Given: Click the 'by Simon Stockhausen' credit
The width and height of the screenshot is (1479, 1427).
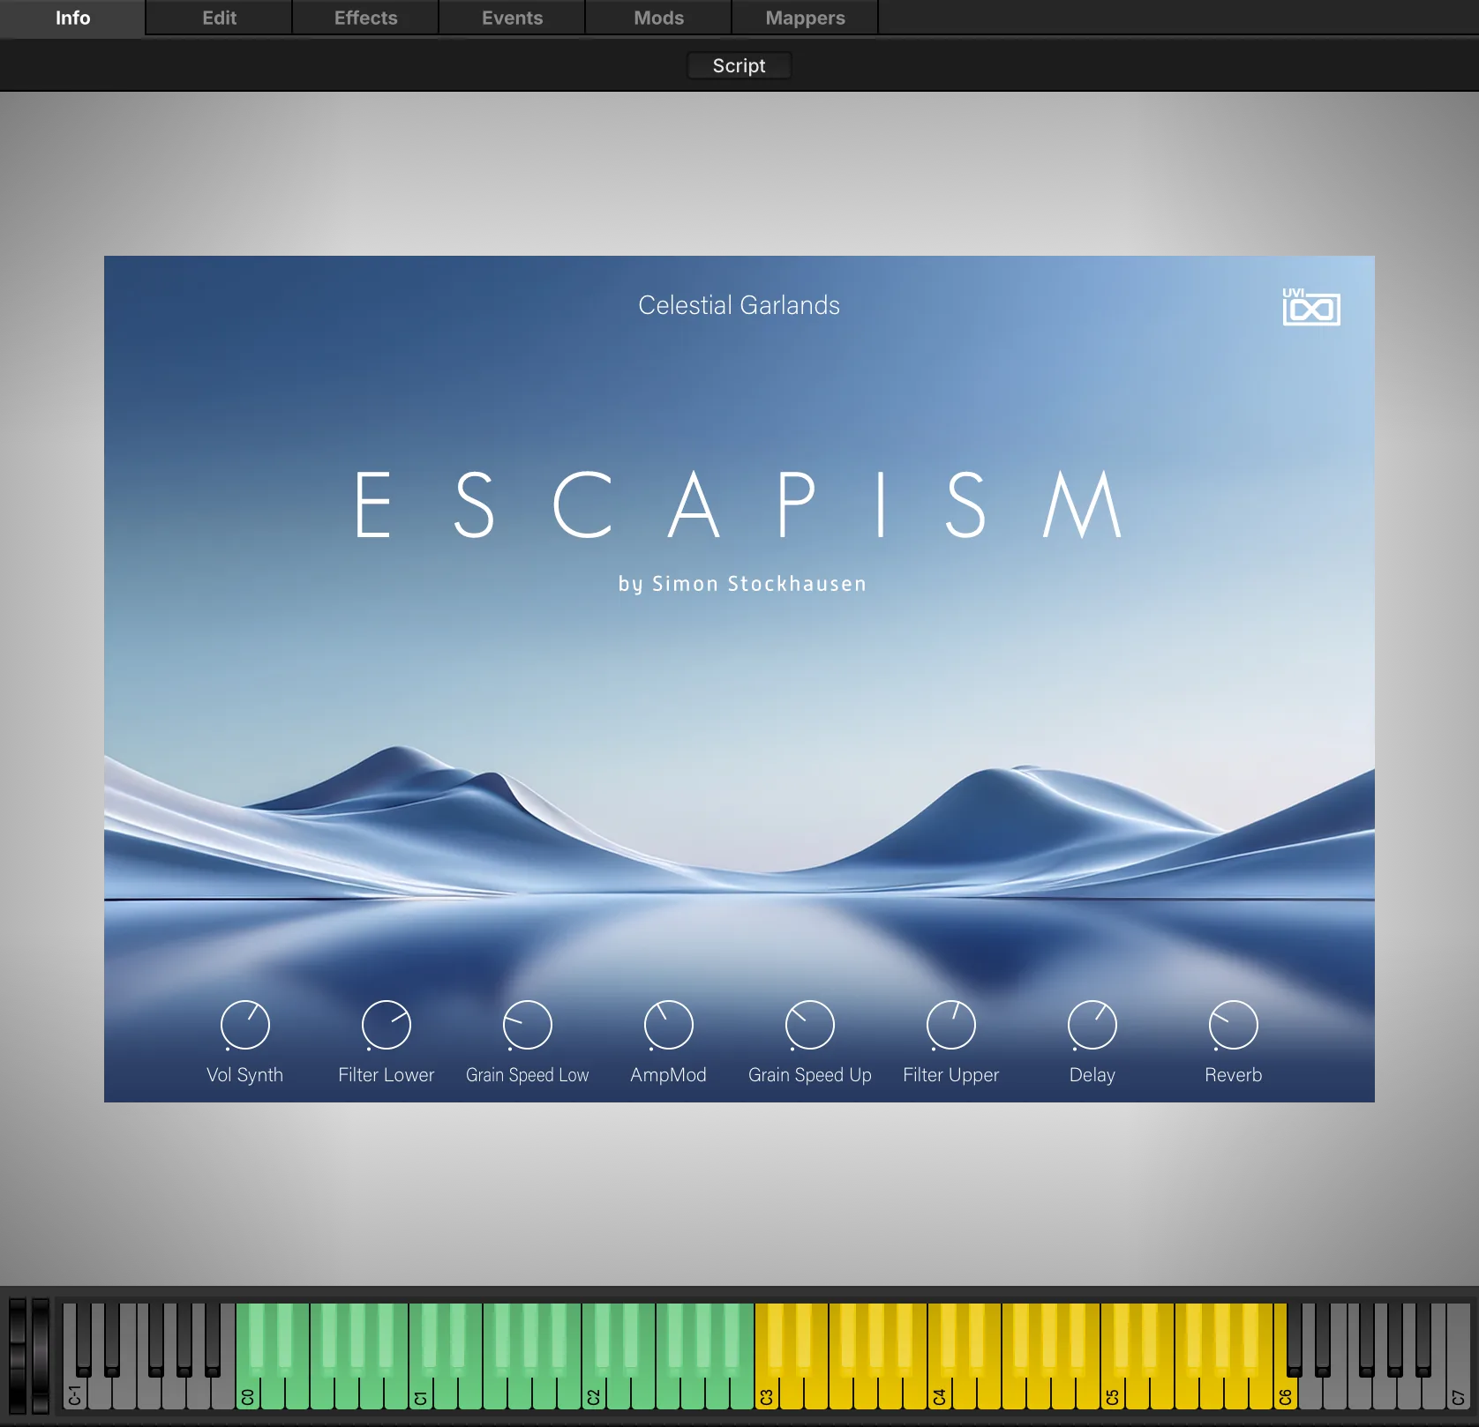Looking at the screenshot, I should (742, 584).
